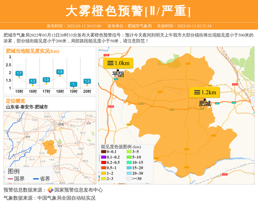This screenshot has width=258, height=203.
Task: Click the 1.8 data marker at 18时
Action: 60,72
